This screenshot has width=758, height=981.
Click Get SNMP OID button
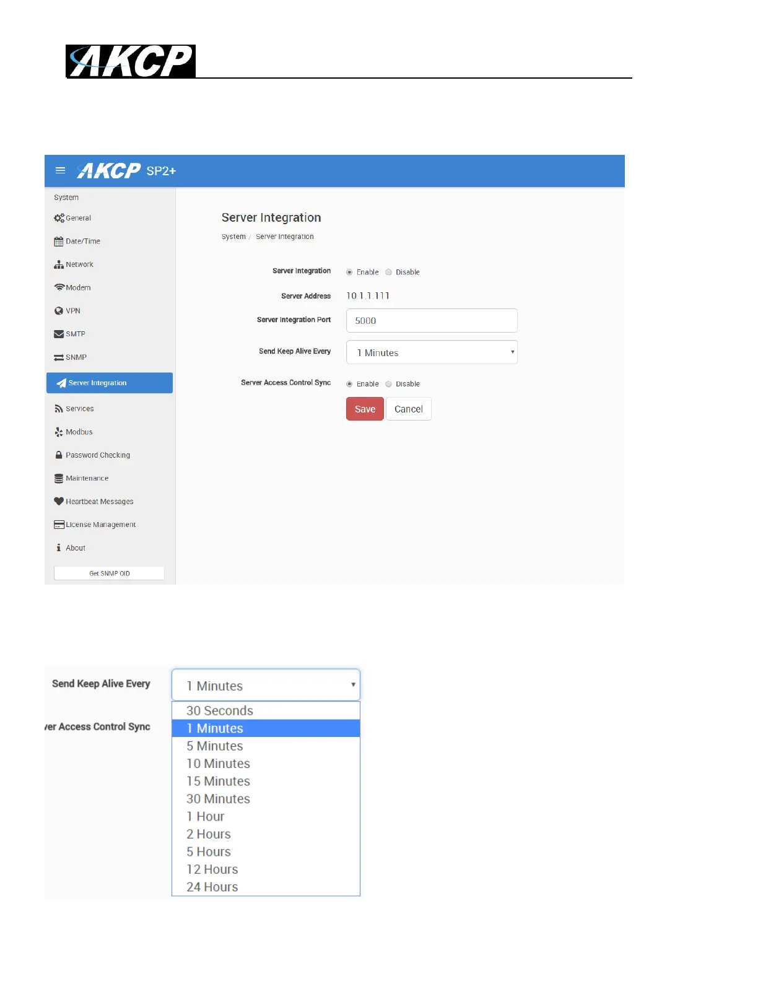coord(109,573)
